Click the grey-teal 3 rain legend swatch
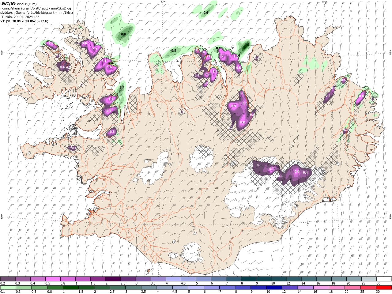392x294 pixels. [133, 287]
